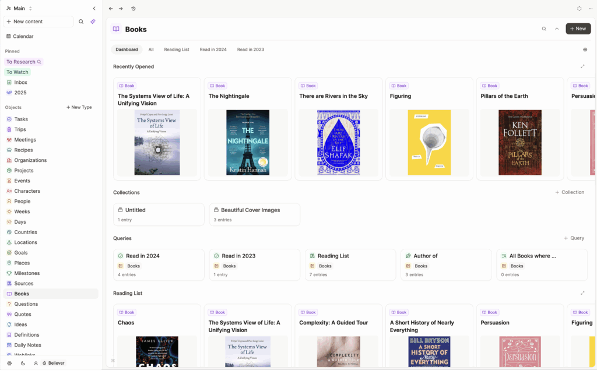Screen dimensions: 597x374
Task: Search within Books using header magnifier
Action: coord(544,29)
